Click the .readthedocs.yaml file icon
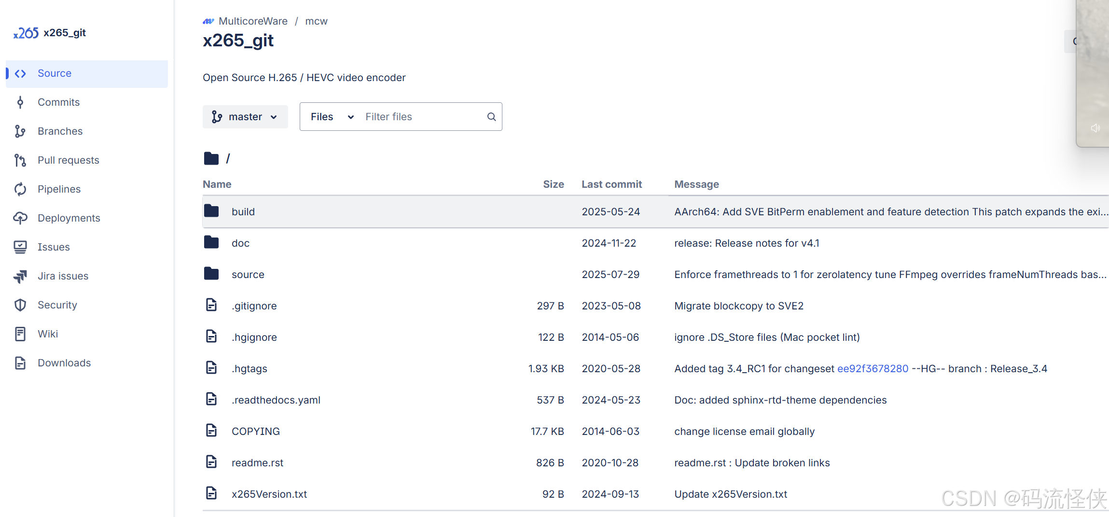 211,399
